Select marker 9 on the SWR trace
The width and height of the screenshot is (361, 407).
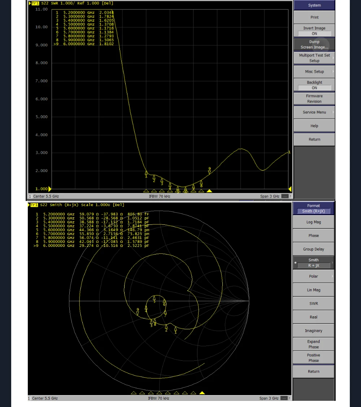click(209, 171)
